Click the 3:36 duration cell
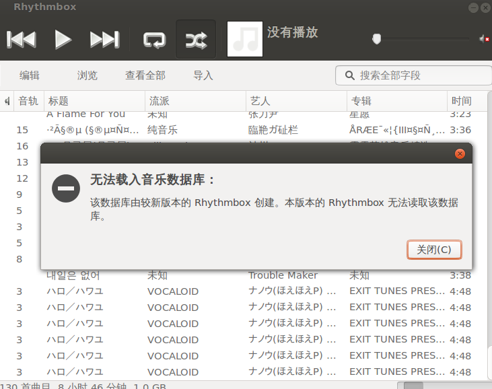 click(460, 130)
